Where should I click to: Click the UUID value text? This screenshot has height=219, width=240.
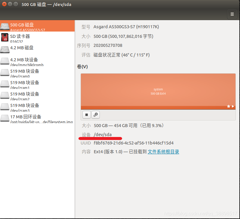pyautogui.click(x=133, y=143)
